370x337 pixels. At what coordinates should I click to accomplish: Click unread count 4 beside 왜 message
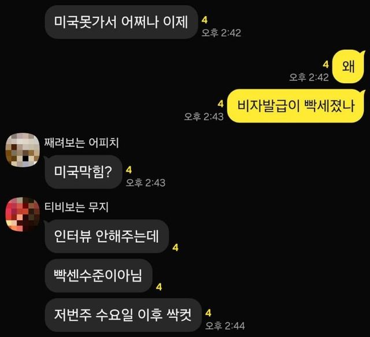[x=326, y=64]
